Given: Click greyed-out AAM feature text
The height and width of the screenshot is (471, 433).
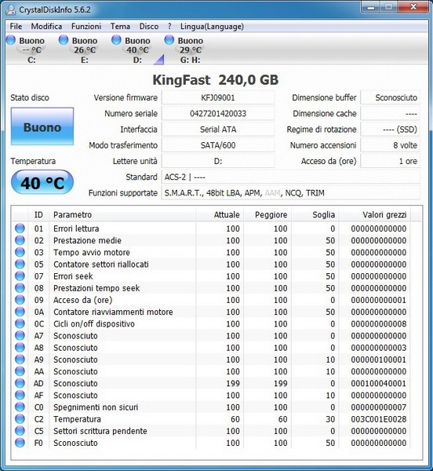Looking at the screenshot, I should pos(272,193).
